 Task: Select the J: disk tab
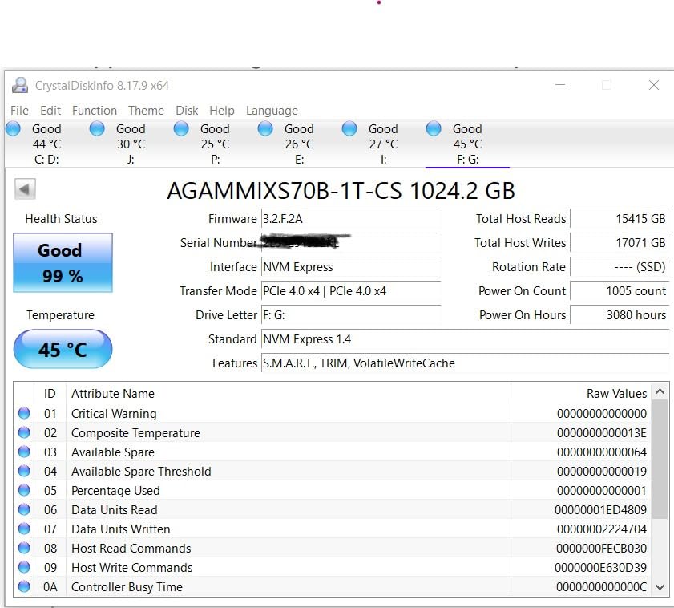coord(131,144)
